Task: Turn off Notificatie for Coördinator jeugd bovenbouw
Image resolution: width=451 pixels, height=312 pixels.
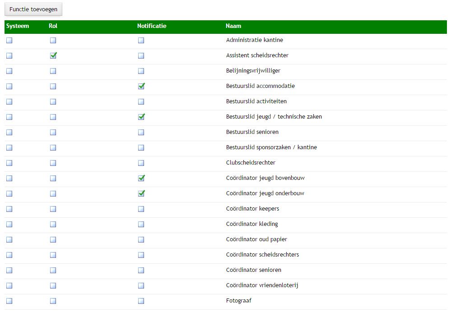Action: pyautogui.click(x=141, y=178)
